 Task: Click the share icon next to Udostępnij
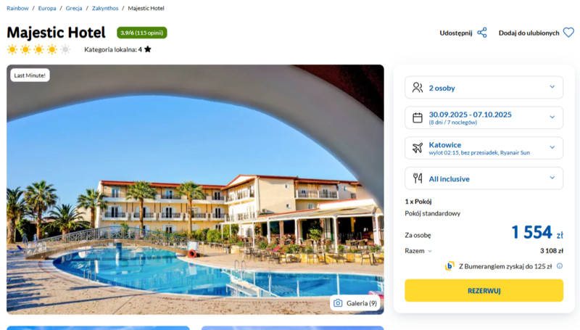(x=481, y=33)
